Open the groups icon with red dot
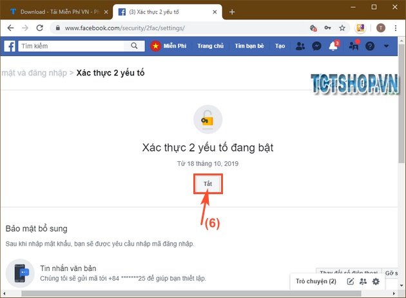This screenshot has height=298, width=406. (354, 45)
